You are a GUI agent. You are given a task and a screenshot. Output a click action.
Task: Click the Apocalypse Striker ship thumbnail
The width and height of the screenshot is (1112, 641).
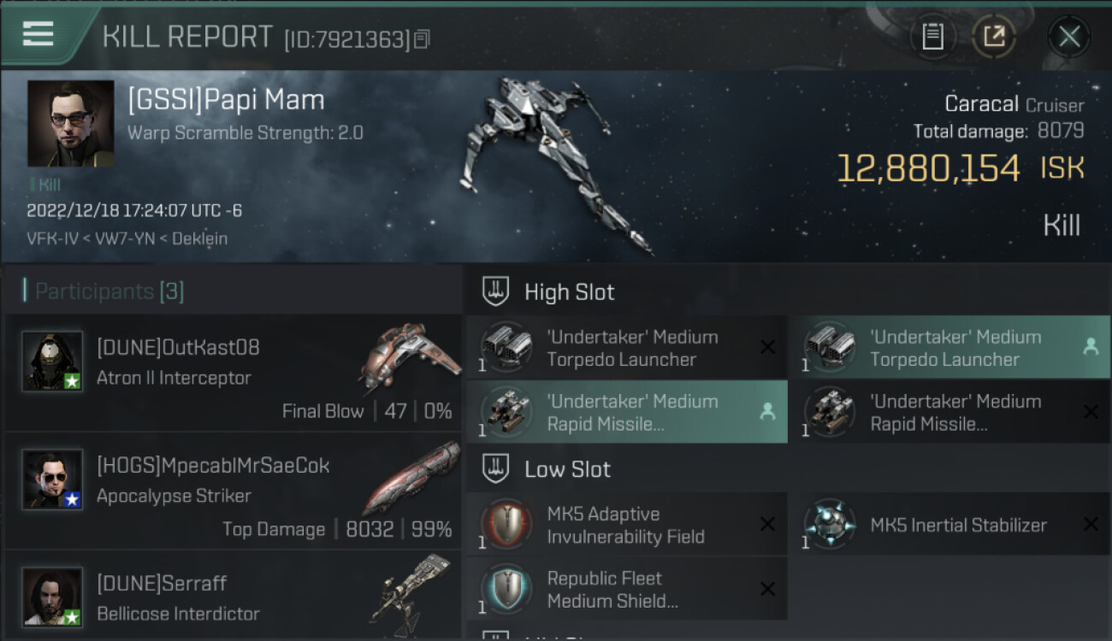(x=411, y=479)
